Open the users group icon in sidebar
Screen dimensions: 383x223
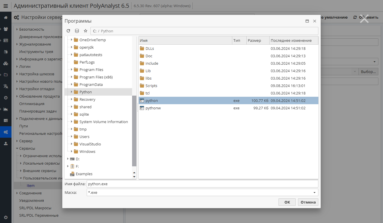pyautogui.click(x=6, y=29)
